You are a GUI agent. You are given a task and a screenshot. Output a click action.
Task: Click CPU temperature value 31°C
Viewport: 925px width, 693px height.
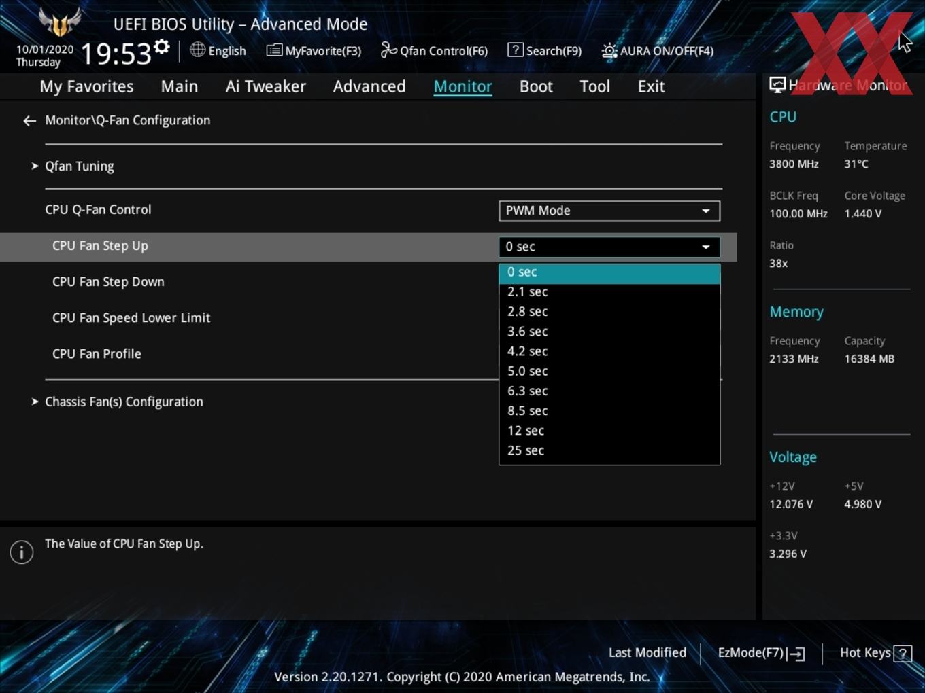tap(856, 164)
